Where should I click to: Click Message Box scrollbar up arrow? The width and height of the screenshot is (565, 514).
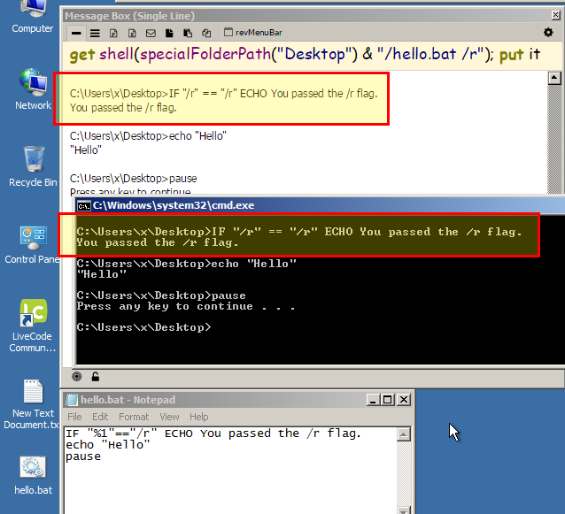554,78
